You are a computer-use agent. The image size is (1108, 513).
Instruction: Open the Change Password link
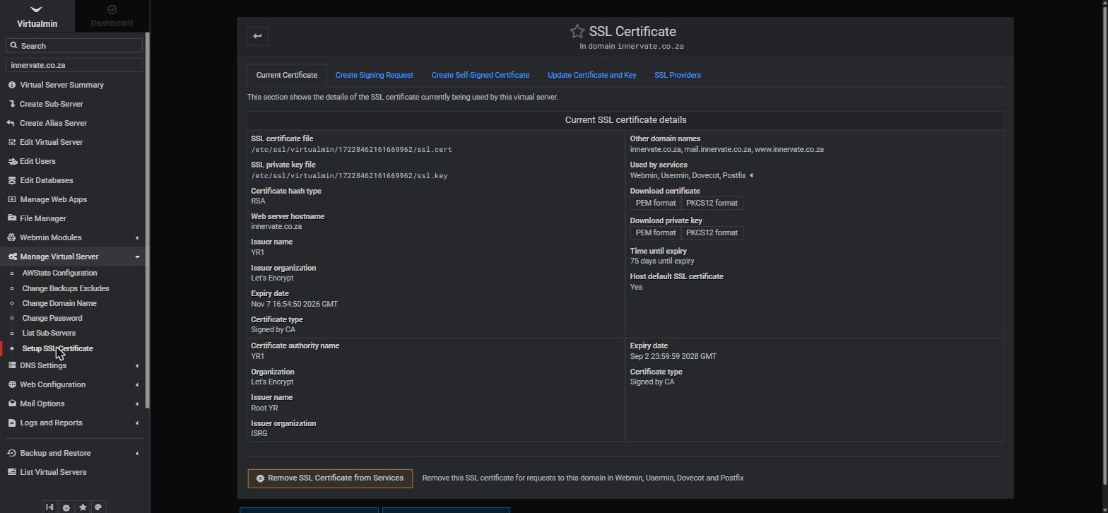(52, 318)
